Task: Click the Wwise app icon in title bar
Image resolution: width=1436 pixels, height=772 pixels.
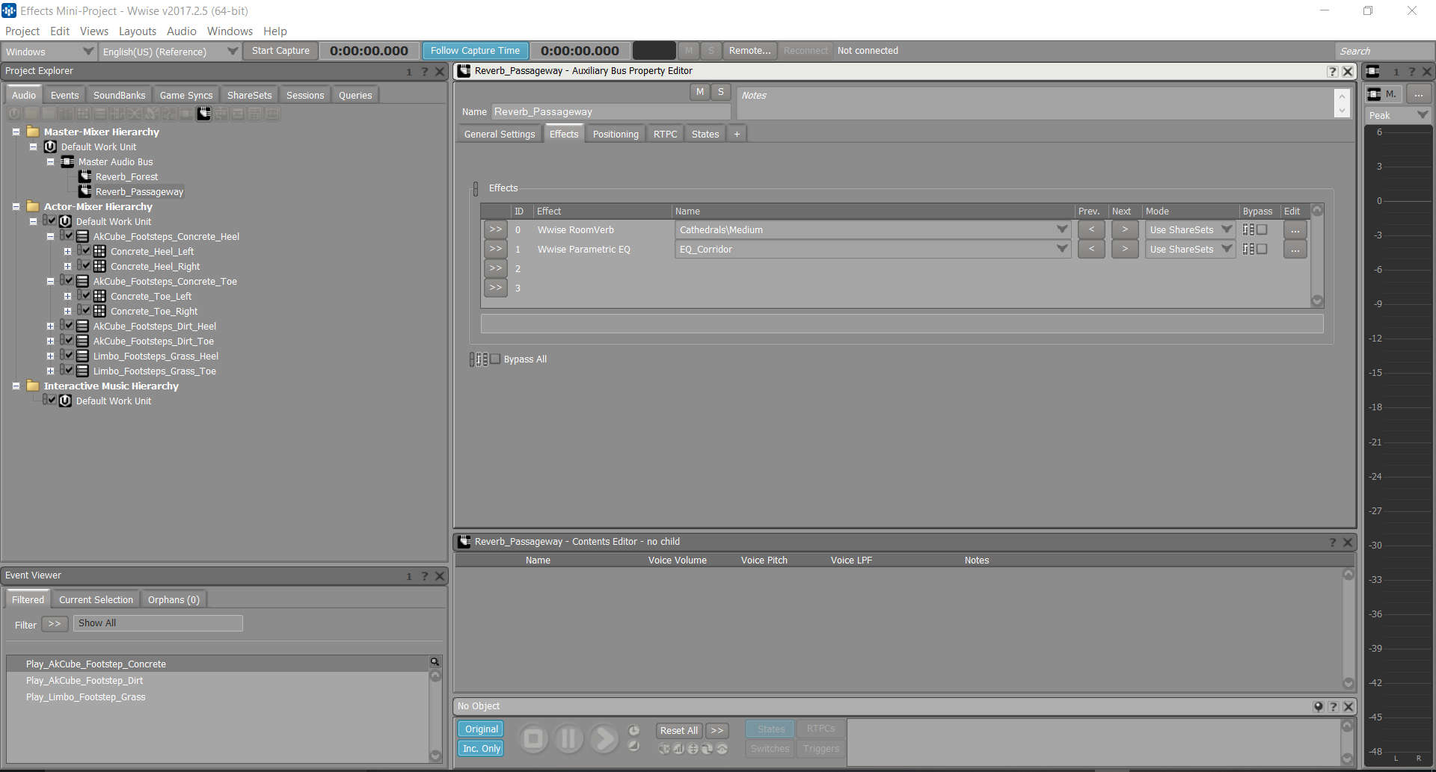Action: pos(9,10)
